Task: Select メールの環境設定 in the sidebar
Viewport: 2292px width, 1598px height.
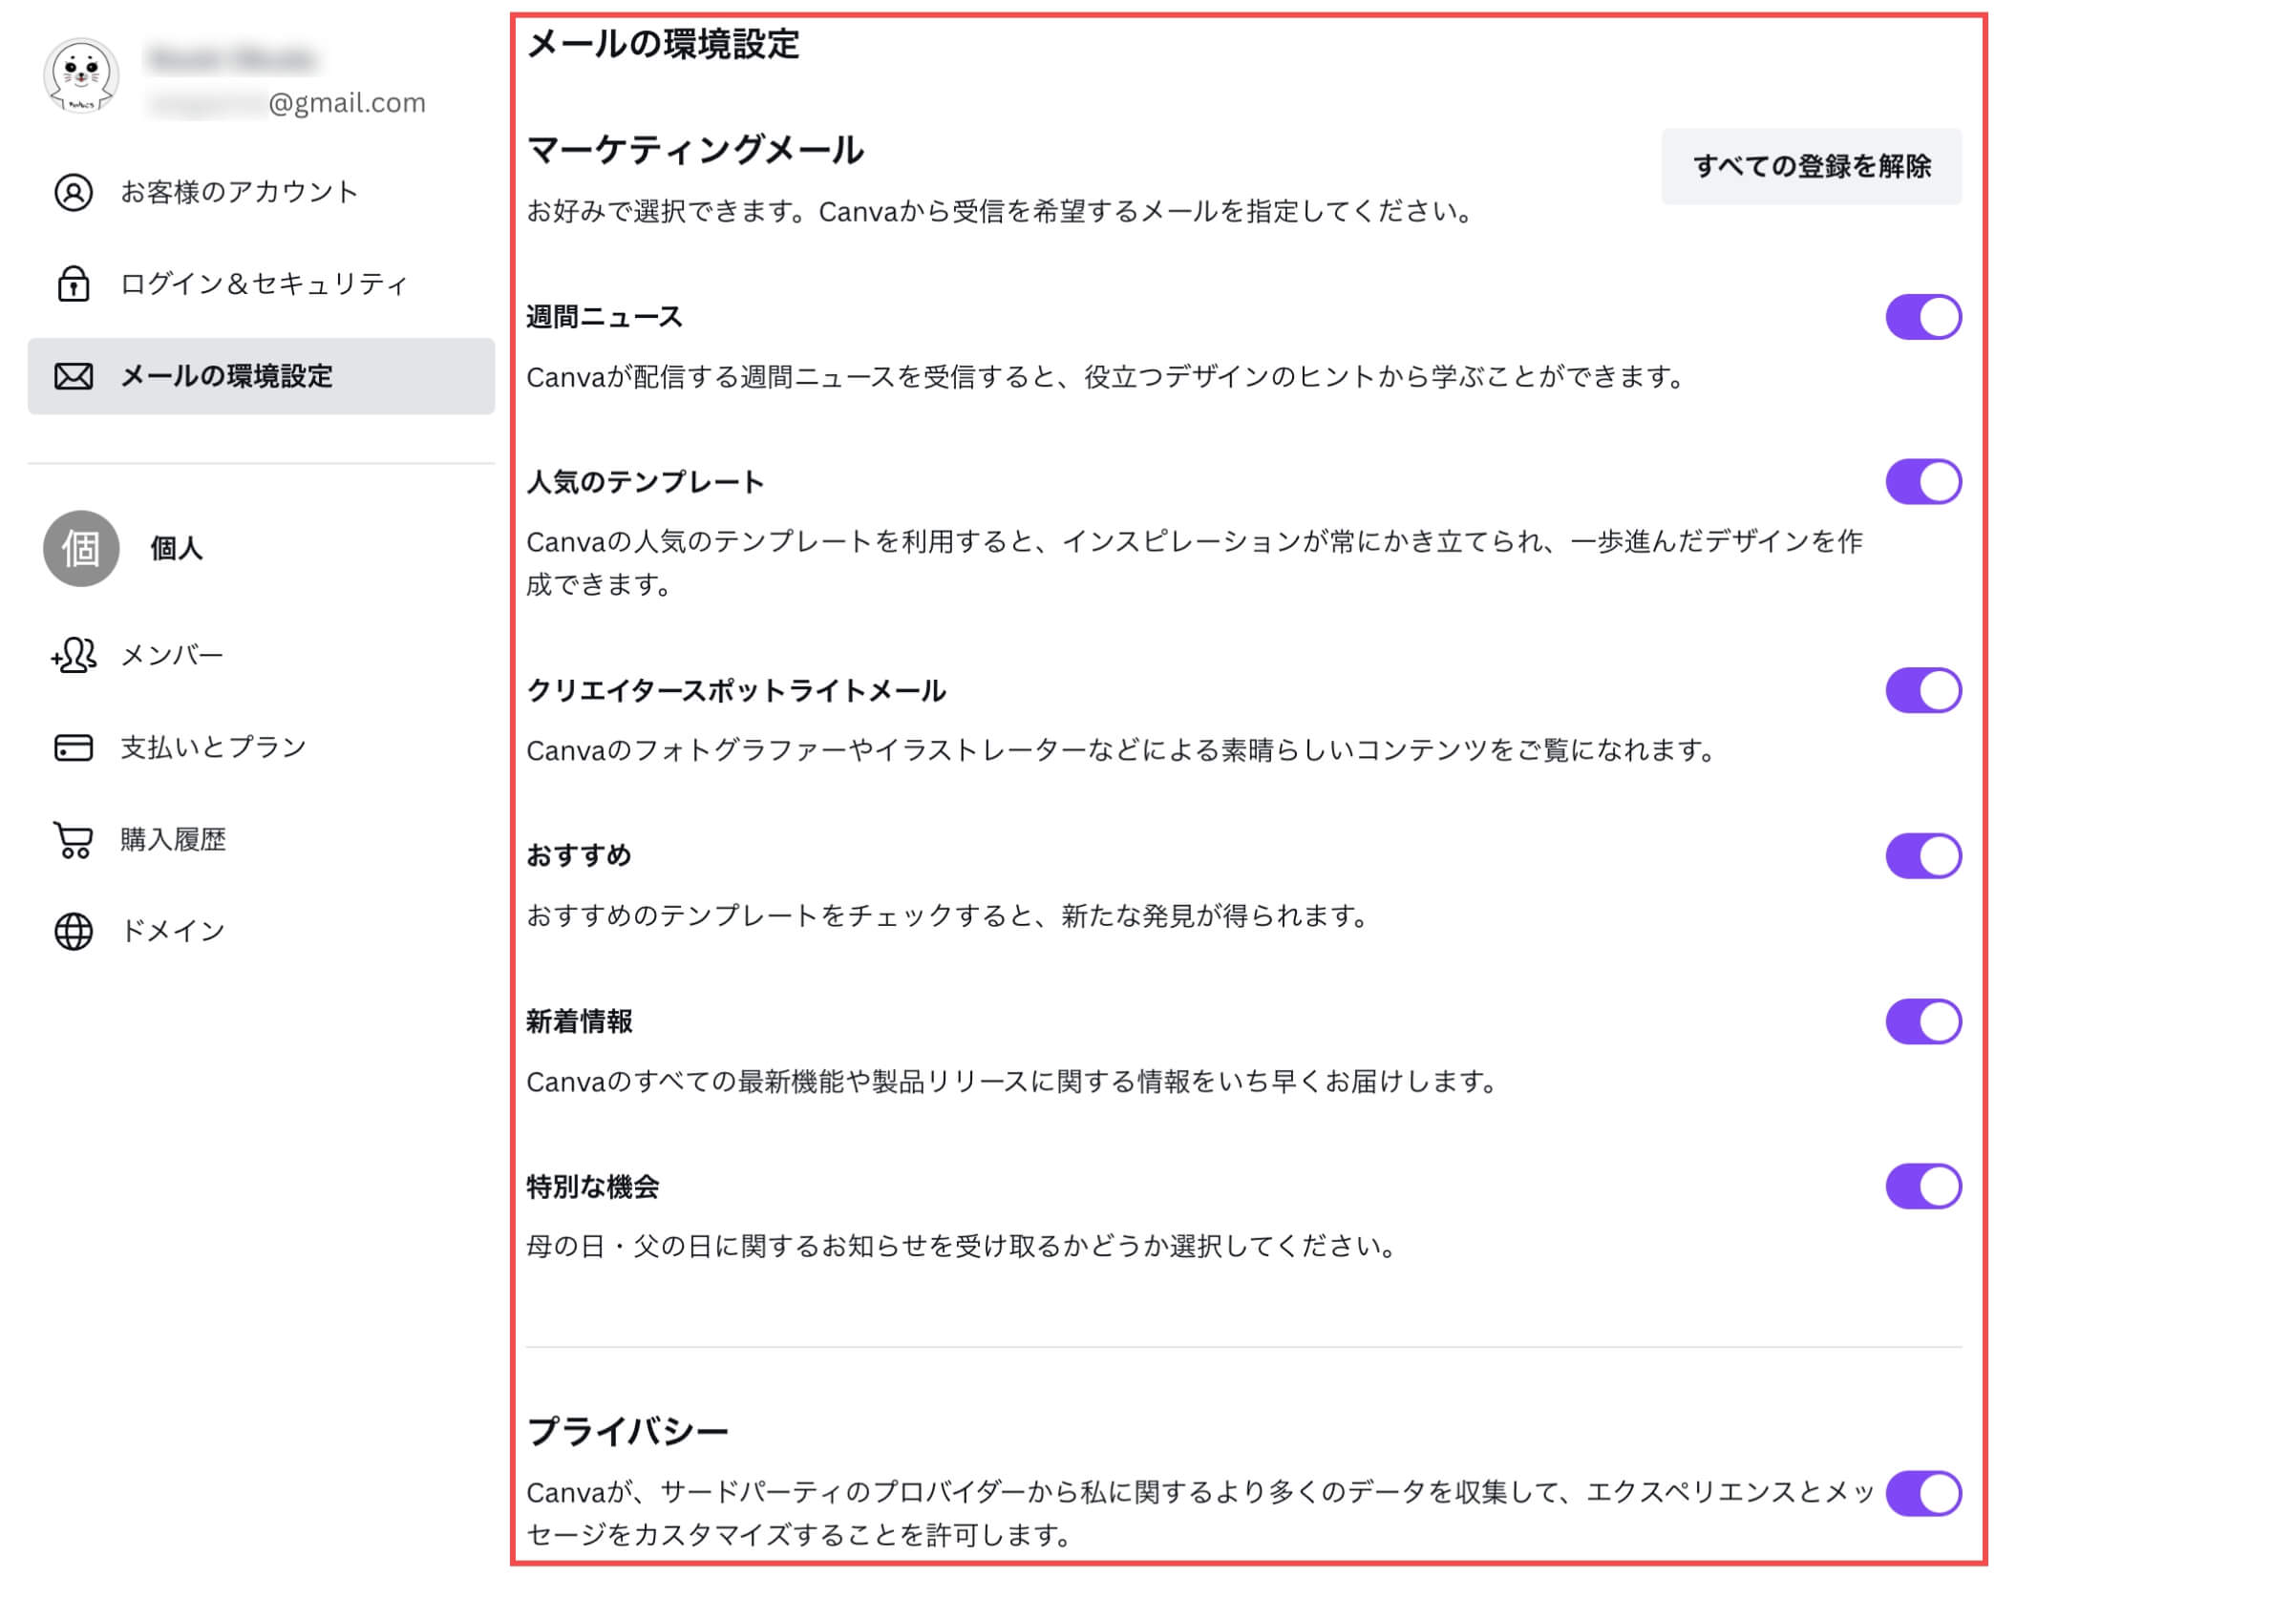Action: [x=262, y=377]
